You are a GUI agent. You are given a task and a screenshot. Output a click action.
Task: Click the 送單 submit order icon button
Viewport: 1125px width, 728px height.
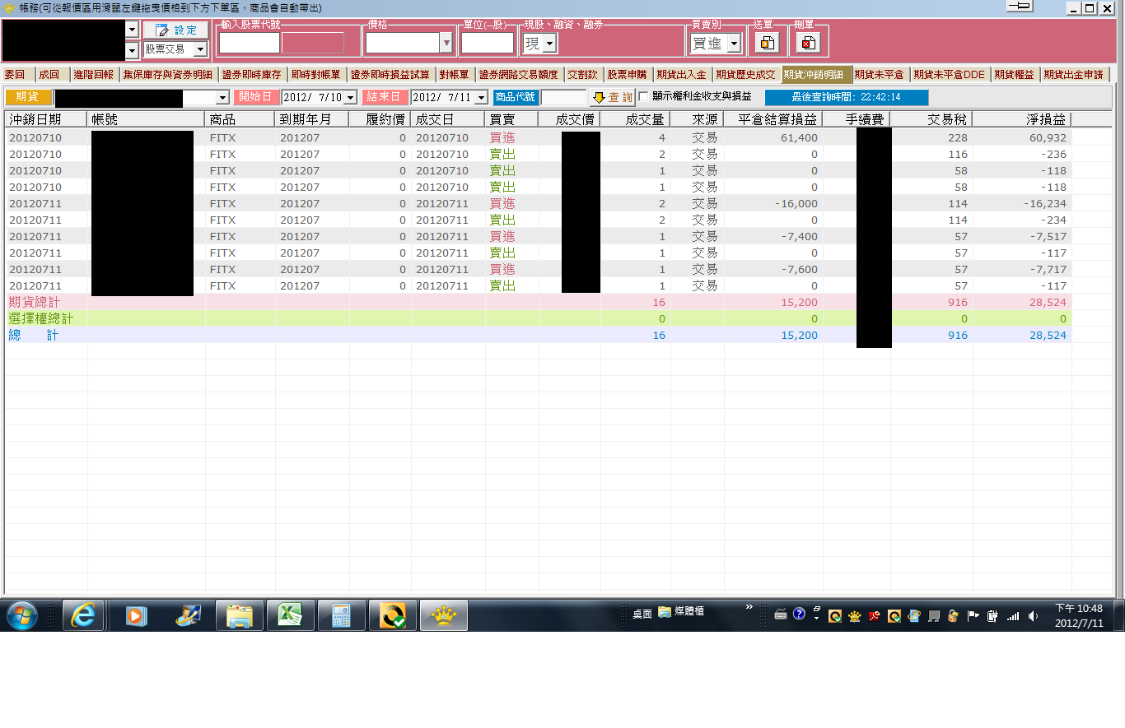(767, 43)
